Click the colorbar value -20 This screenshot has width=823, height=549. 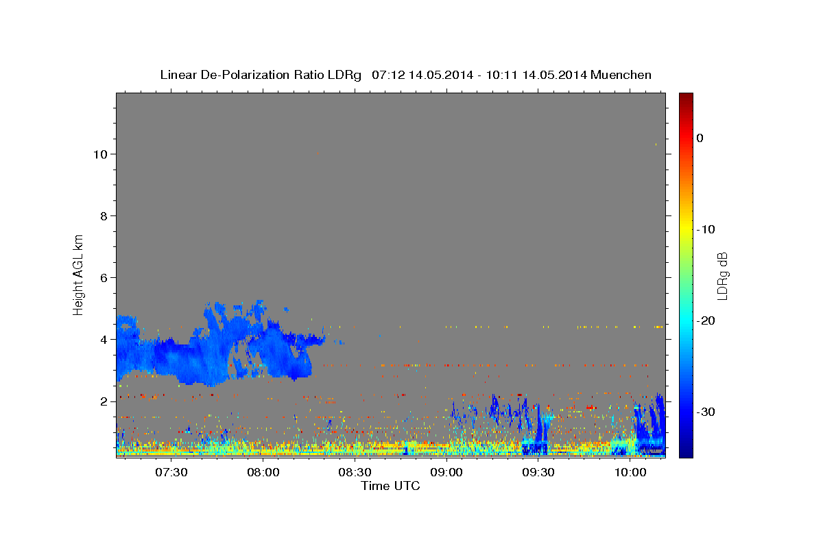[706, 320]
